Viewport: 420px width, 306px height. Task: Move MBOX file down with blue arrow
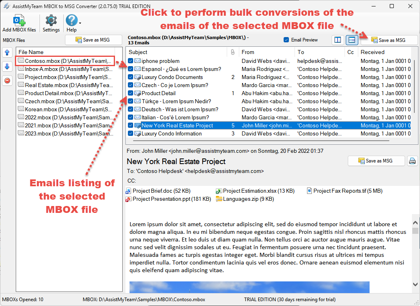[7, 66]
